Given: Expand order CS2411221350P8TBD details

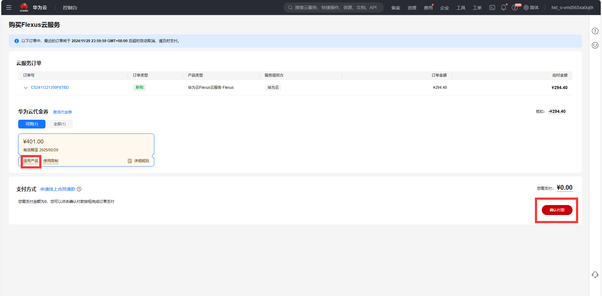Looking at the screenshot, I should point(26,88).
